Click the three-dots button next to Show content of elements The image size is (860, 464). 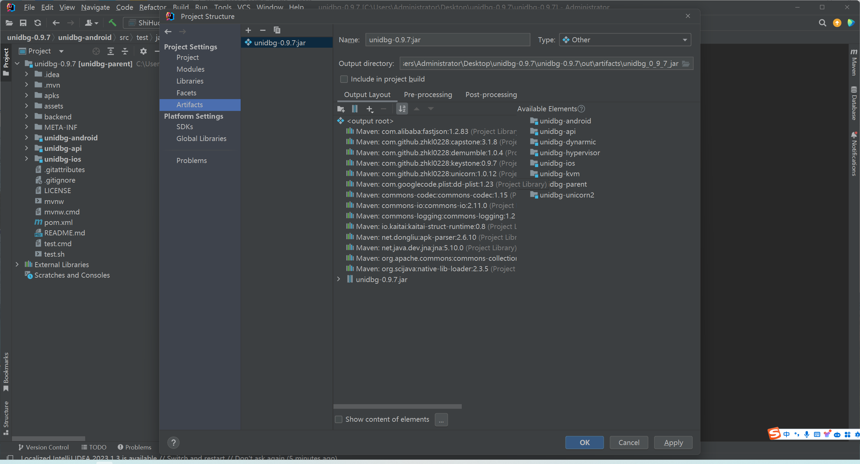[x=442, y=419]
